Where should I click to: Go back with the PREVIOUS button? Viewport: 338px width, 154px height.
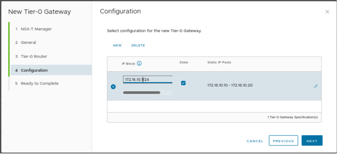pyautogui.click(x=283, y=141)
